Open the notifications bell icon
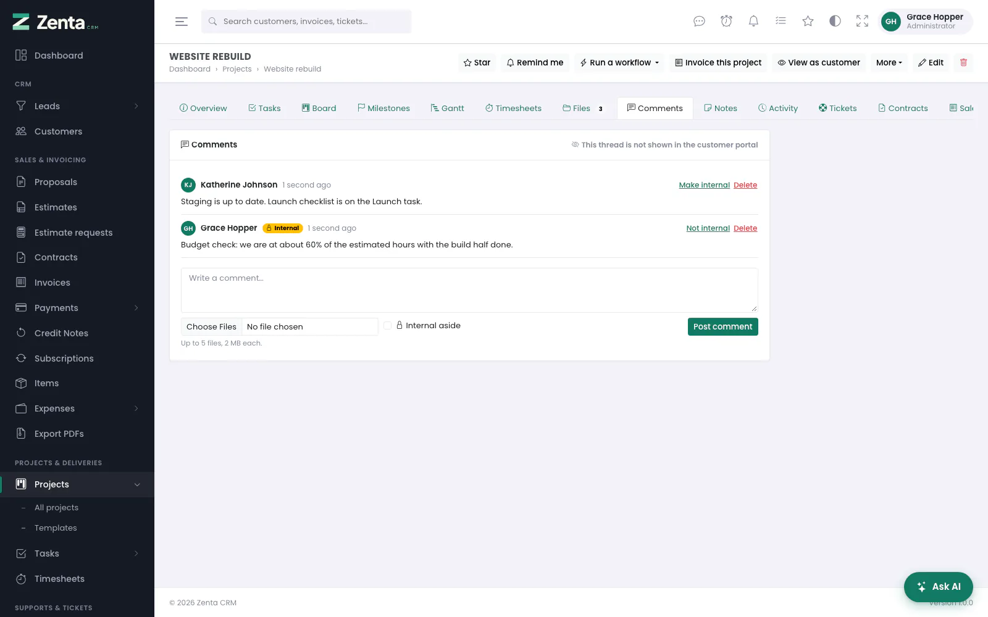Viewport: 988px width, 617px height. (753, 22)
